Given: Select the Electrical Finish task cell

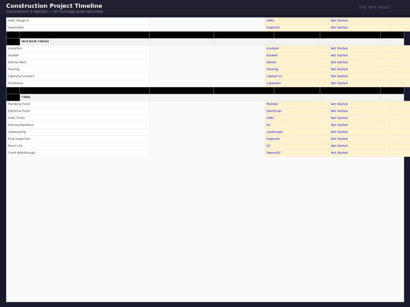Looking at the screenshot, I should pos(77,111).
